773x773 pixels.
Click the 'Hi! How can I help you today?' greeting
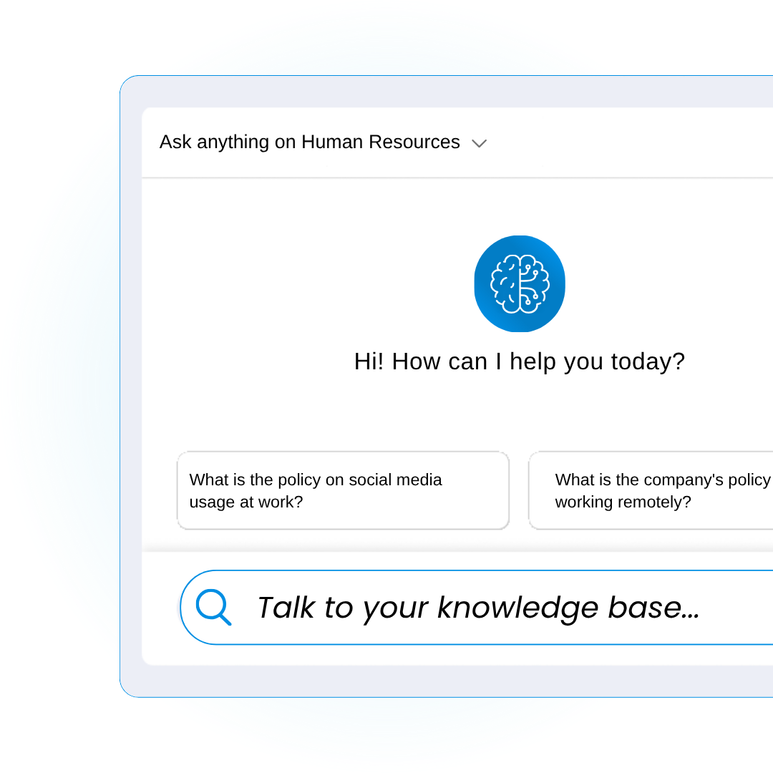point(520,362)
